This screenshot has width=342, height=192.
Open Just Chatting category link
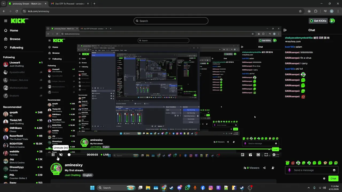point(72,175)
